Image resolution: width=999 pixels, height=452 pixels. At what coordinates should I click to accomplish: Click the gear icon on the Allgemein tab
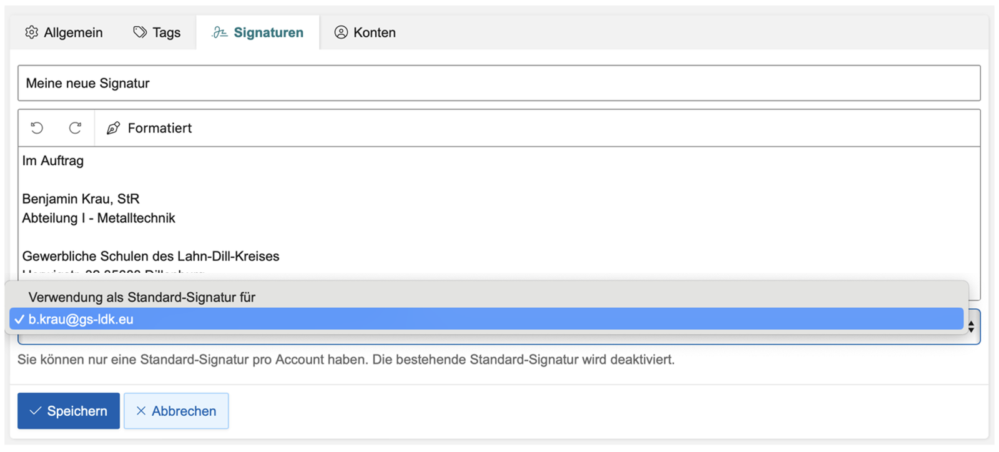coord(31,32)
